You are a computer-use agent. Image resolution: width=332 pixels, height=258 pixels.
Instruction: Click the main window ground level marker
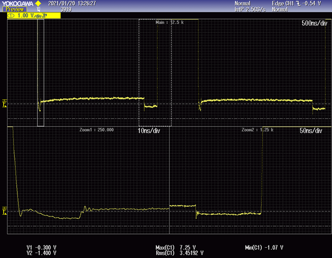click(x=4, y=103)
